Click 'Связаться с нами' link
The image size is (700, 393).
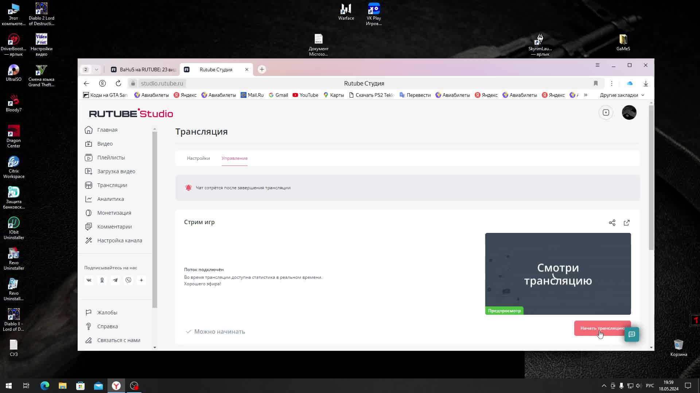[119, 340]
